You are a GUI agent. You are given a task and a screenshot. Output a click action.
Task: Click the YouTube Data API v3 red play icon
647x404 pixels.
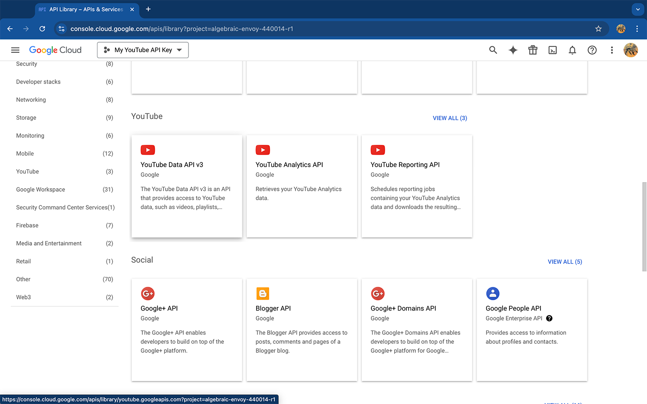point(148,150)
